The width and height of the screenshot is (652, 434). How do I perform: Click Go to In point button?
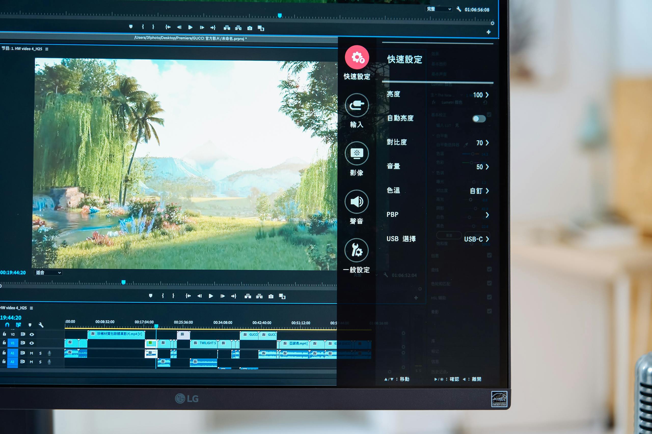coord(188,296)
